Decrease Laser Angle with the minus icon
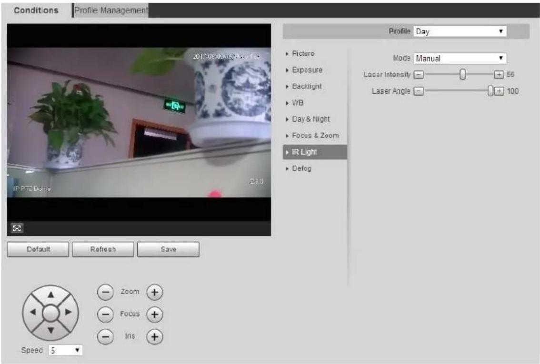This screenshot has height=364, width=540. tap(419, 91)
